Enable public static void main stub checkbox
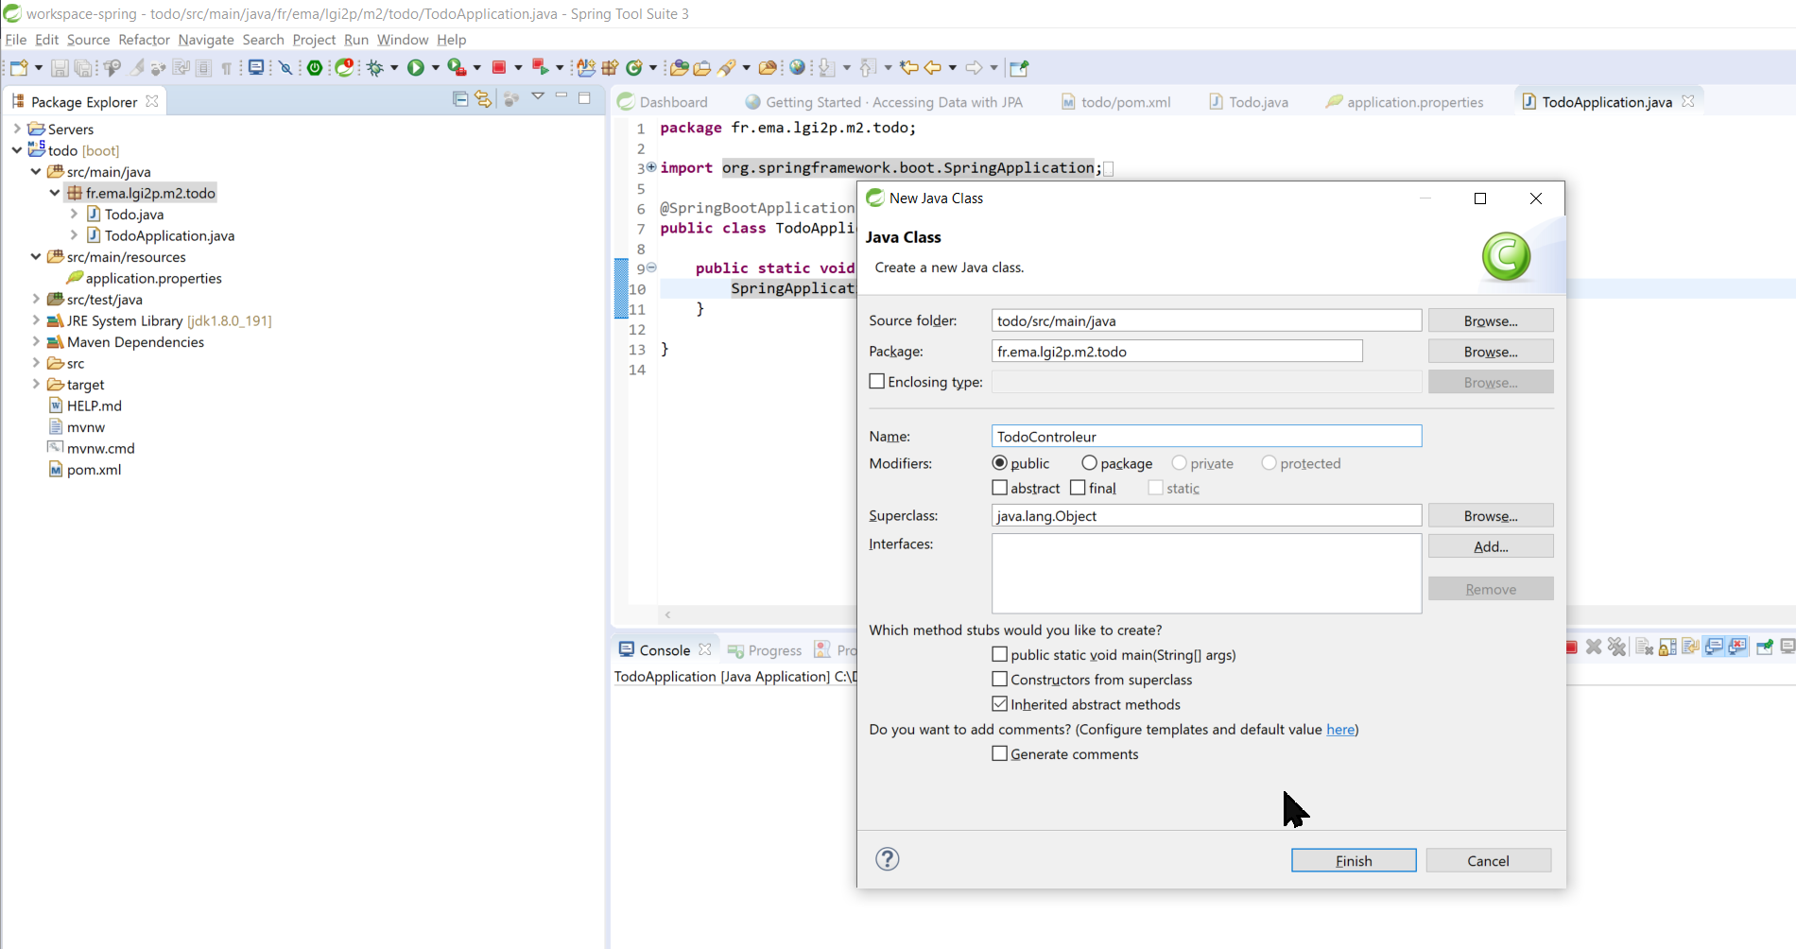The height and width of the screenshot is (949, 1796). 1000,654
